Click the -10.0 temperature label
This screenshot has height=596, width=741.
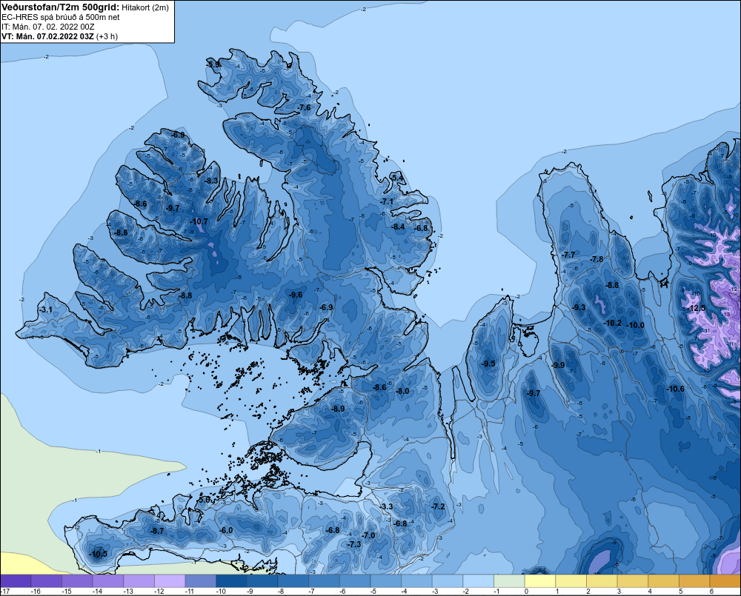click(x=635, y=325)
